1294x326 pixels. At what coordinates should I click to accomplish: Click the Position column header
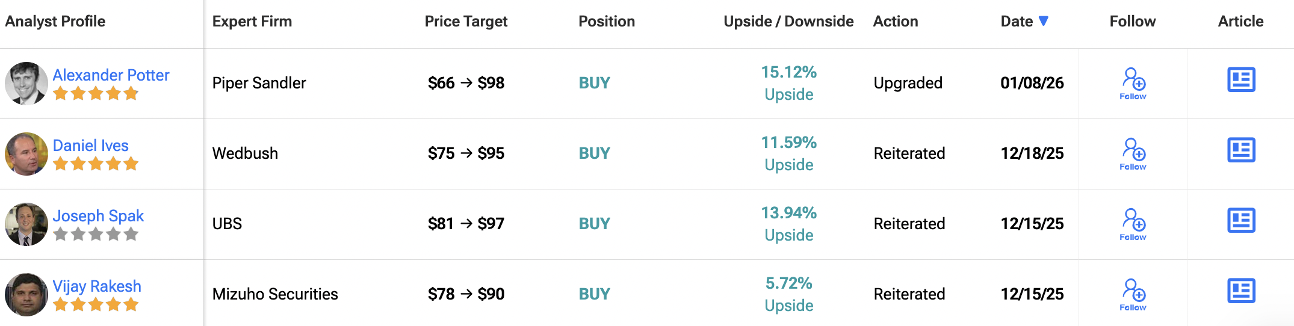607,22
